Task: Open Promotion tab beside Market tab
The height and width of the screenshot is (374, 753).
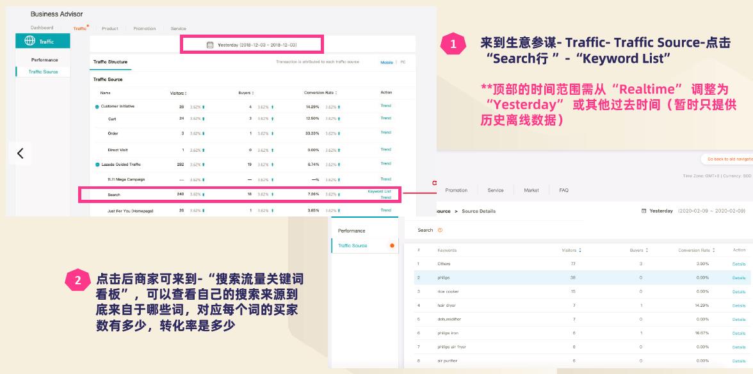Action: (x=456, y=191)
